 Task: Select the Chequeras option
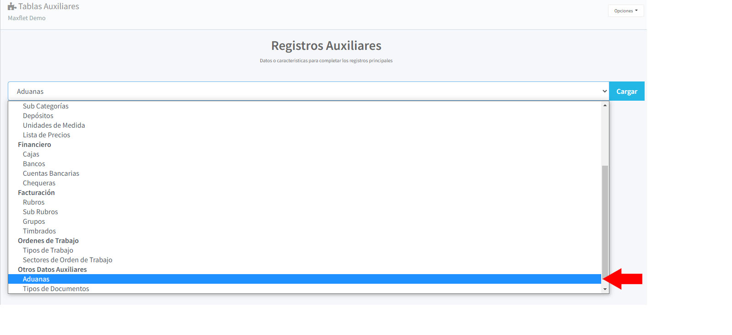(39, 183)
